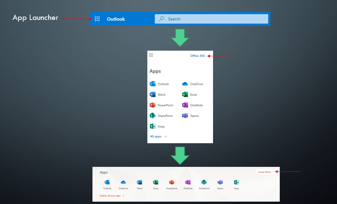337x204 pixels.
Task: Close the apps panel using its waffle icon
Action: click(151, 55)
